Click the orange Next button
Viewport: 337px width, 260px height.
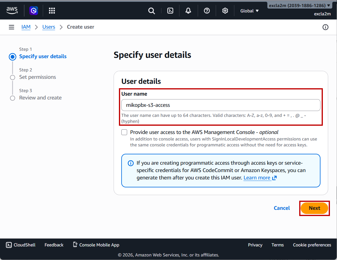pos(314,208)
